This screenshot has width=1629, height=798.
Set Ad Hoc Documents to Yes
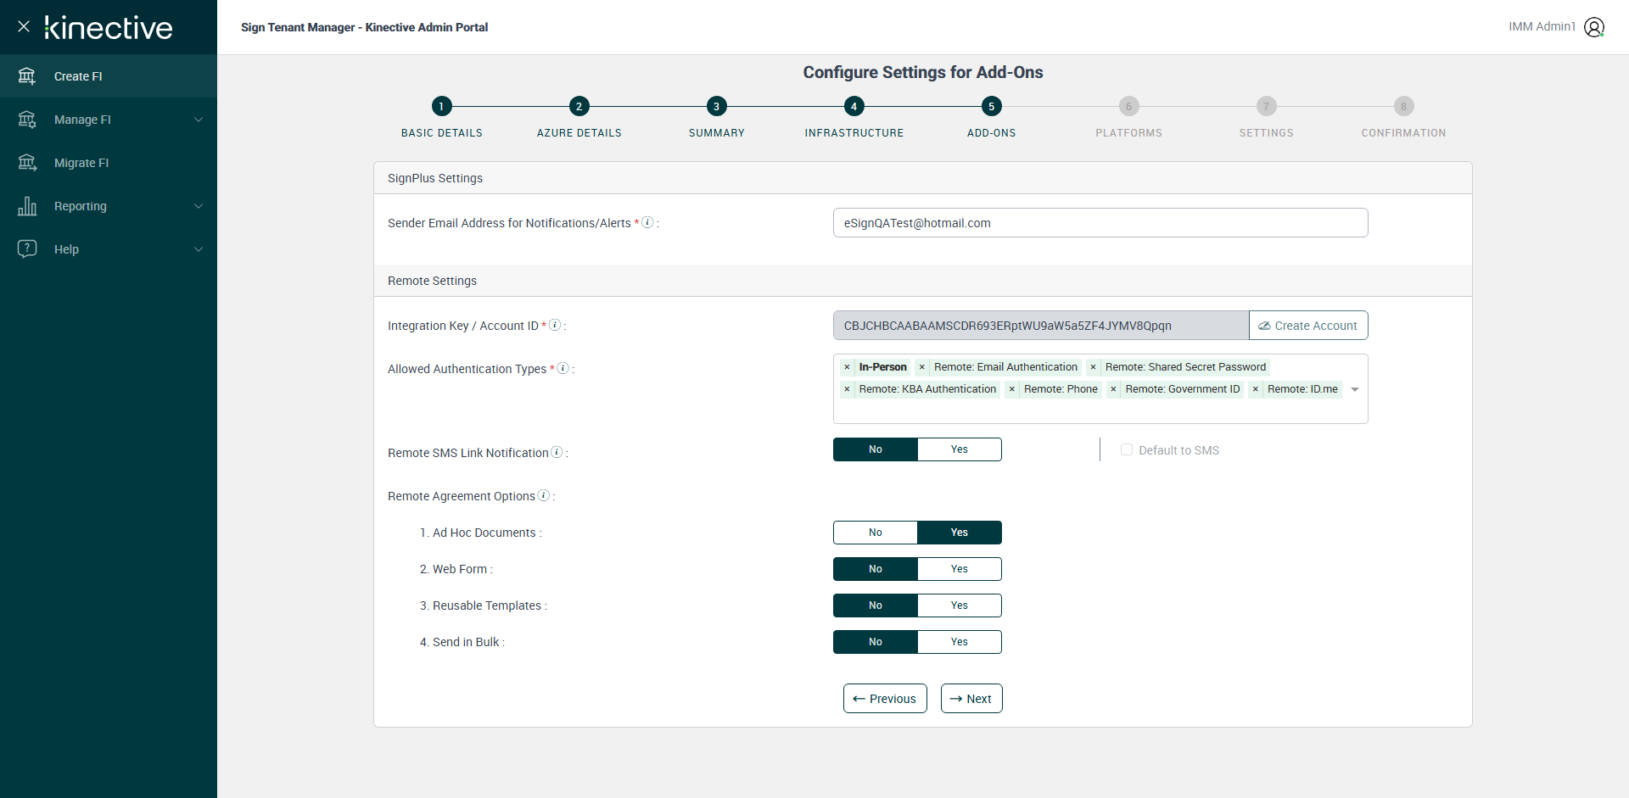pos(960,533)
